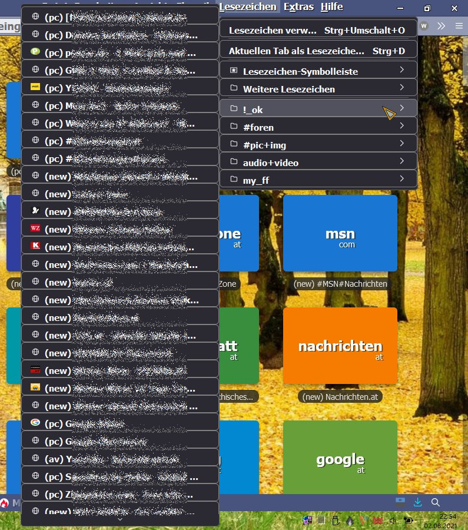Open the Hilfe menu
This screenshot has width=468, height=530.
coord(331,6)
